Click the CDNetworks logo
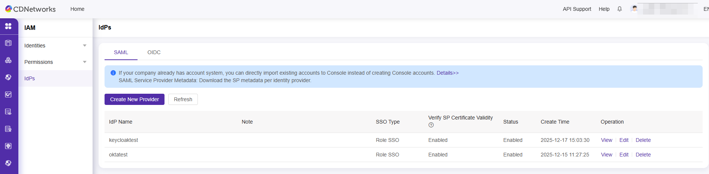Screen dimensions: 709x174 pyautogui.click(x=30, y=9)
